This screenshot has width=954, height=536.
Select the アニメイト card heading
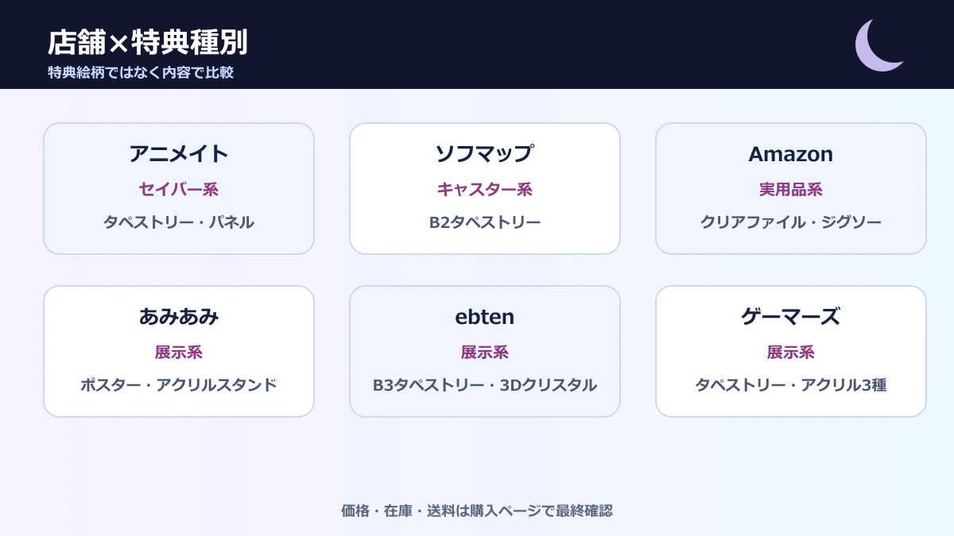(x=179, y=154)
